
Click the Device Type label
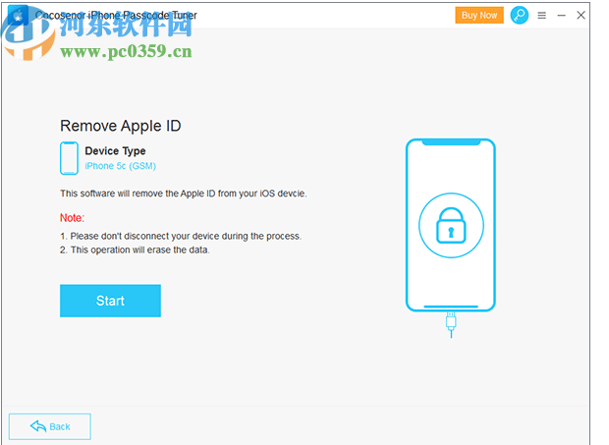pyautogui.click(x=115, y=150)
